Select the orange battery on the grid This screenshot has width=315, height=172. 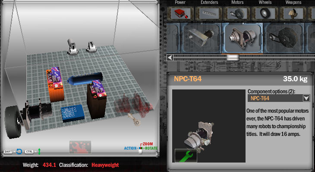[x=55, y=84]
